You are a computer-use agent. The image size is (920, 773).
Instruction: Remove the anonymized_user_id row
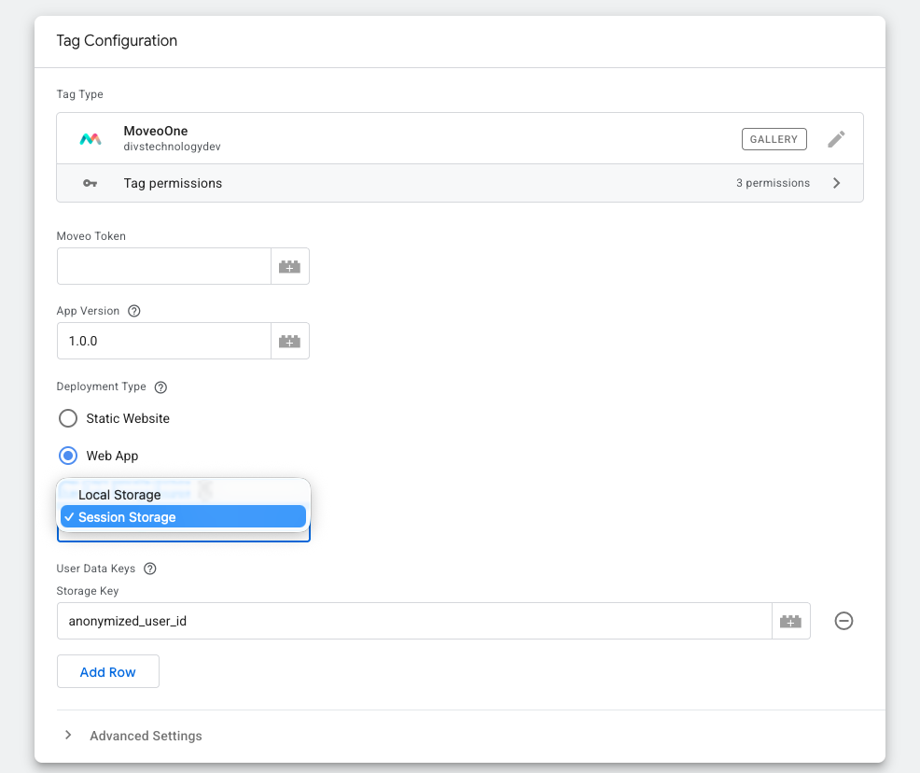pos(843,621)
